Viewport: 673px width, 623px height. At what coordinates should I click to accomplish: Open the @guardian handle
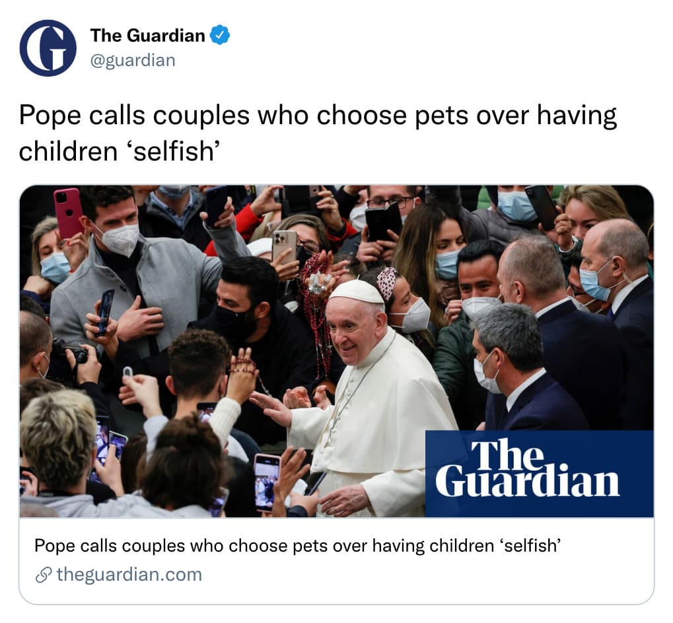(x=133, y=60)
